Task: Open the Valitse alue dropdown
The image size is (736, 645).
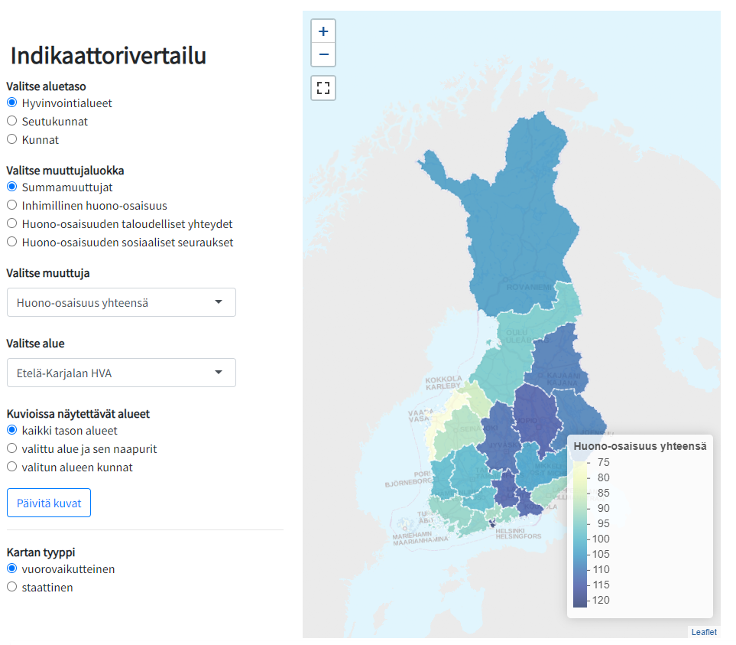Action: (121, 373)
